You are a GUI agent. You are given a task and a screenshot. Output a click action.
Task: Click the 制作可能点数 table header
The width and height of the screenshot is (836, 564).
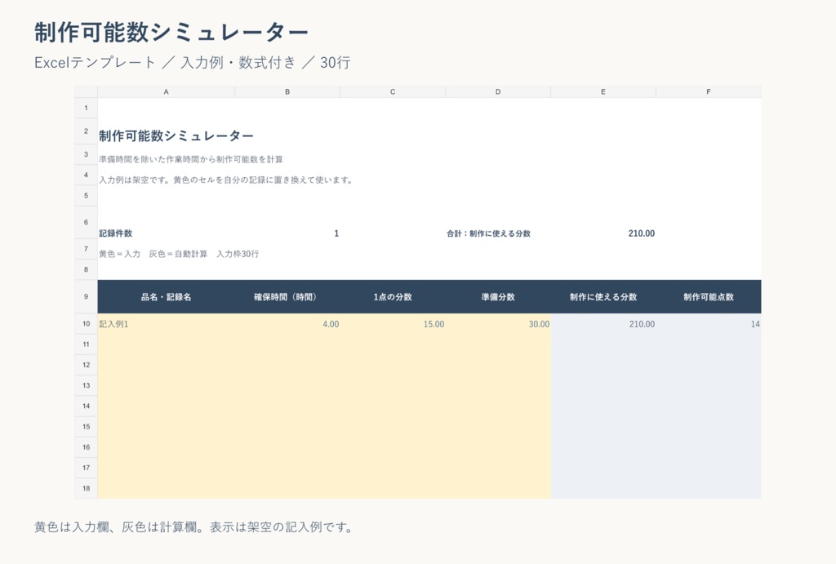(x=709, y=296)
